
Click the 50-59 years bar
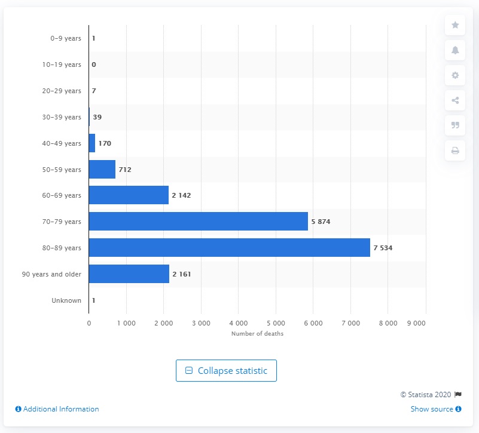[102, 170]
